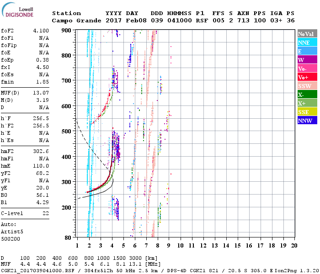Pick the purple W legend entry
Image resolution: width=320 pixels, height=274 pixels.
[306, 60]
